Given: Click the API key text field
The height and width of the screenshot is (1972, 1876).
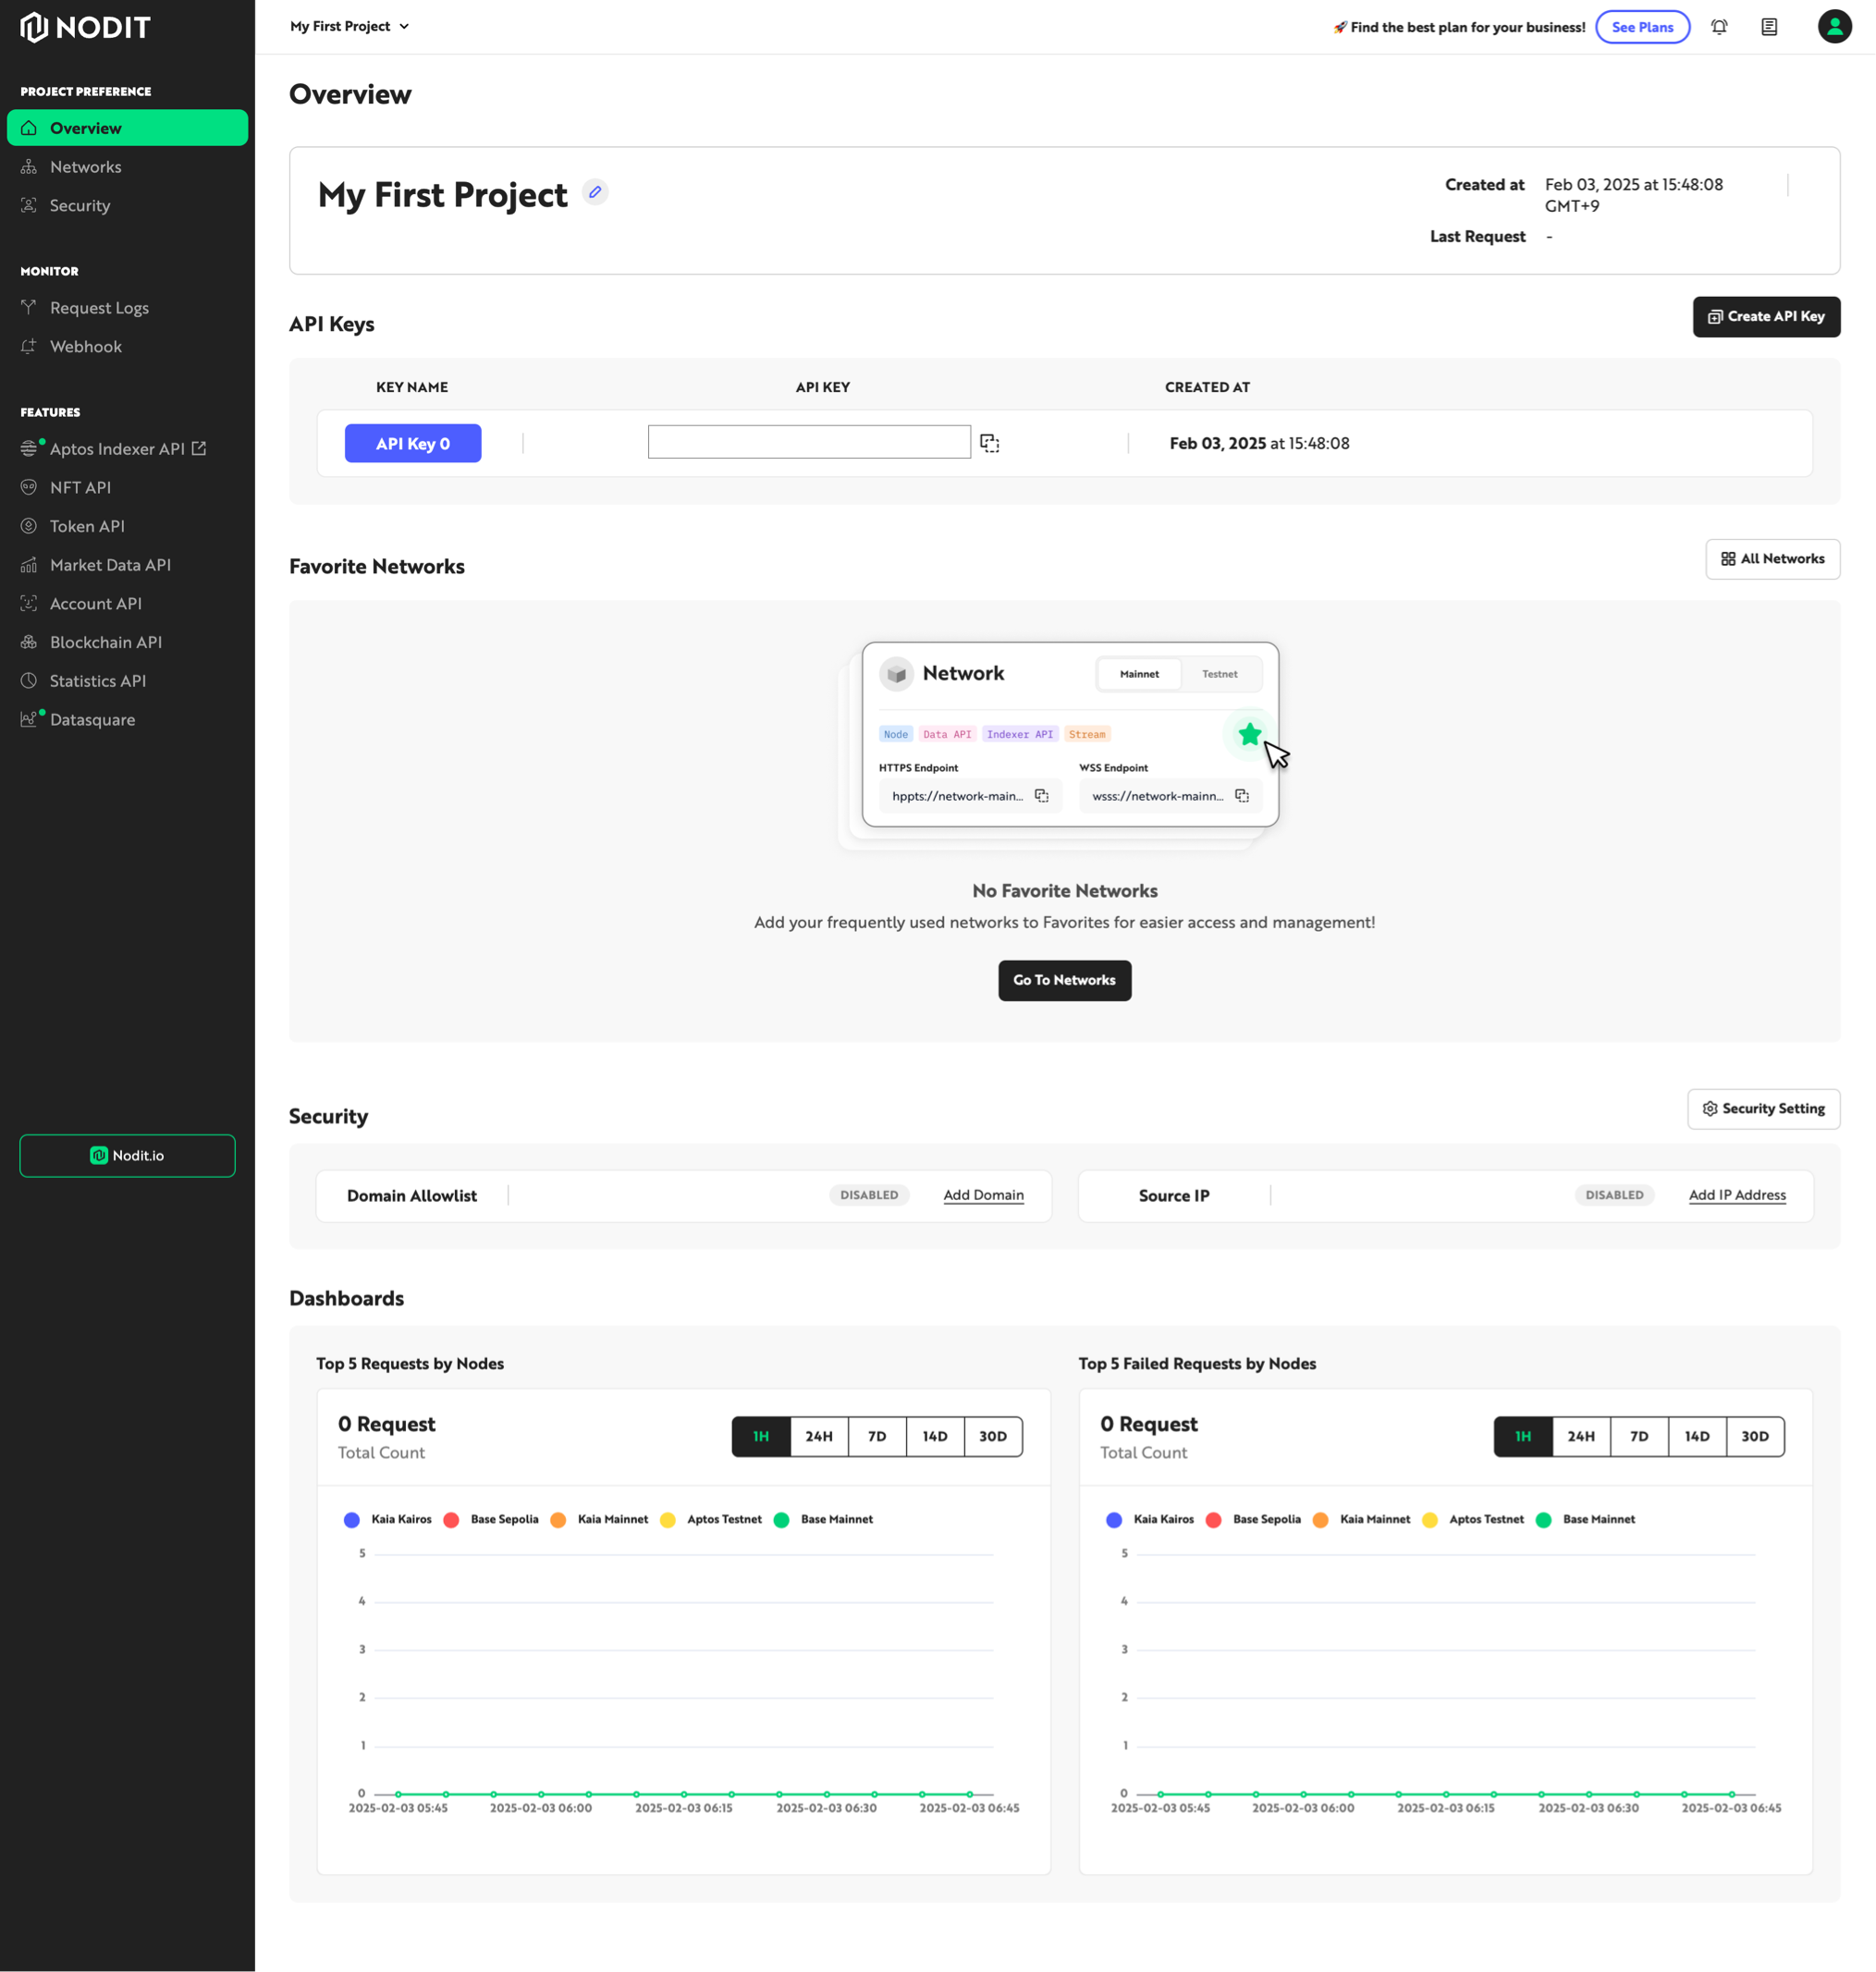Looking at the screenshot, I should click(x=808, y=442).
